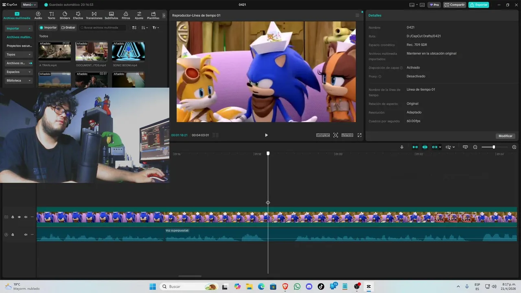The height and width of the screenshot is (293, 521).
Task: Lock the audio track
Action: click(13, 235)
